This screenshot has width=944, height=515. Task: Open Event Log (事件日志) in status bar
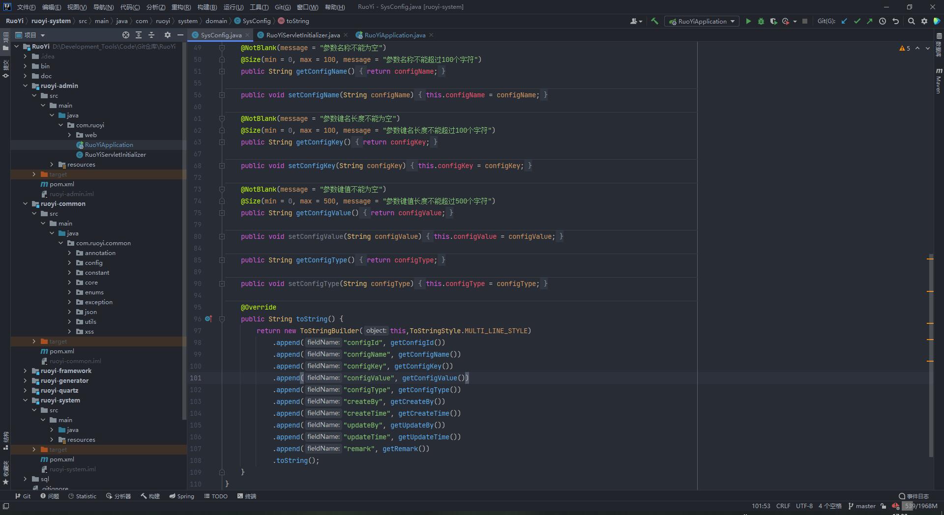point(914,496)
